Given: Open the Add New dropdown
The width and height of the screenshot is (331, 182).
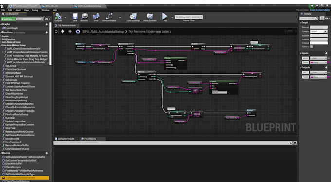Looking at the screenshot, I should tap(8, 19).
